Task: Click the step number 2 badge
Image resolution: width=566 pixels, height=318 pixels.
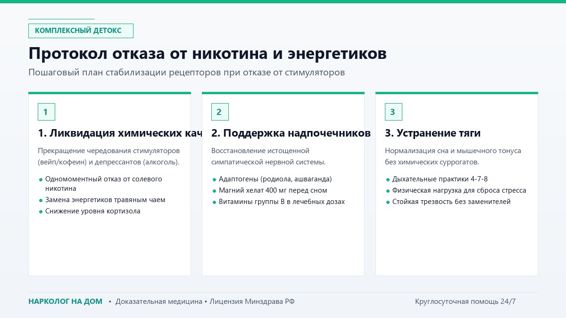Action: pyautogui.click(x=220, y=112)
